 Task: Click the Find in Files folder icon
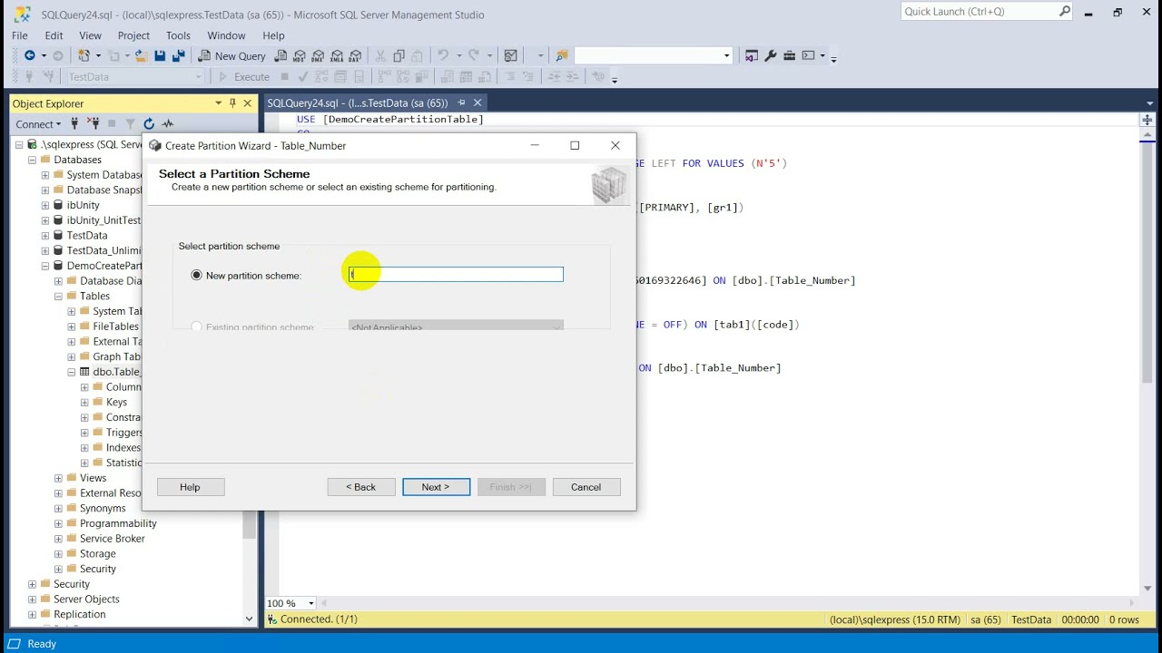[x=562, y=56]
